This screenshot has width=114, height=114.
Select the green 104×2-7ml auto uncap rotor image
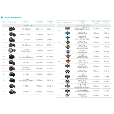(68, 38)
